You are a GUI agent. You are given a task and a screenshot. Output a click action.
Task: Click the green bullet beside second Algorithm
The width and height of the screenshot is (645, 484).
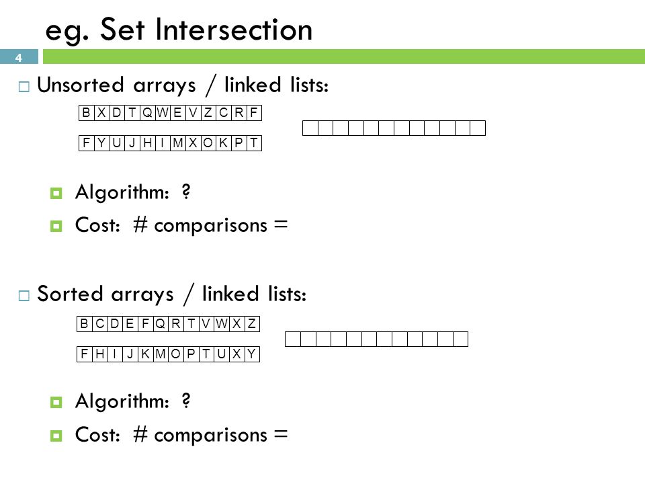point(56,402)
